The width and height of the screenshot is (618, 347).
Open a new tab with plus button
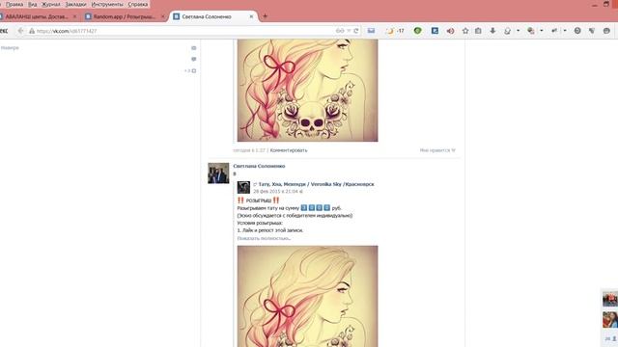click(x=265, y=16)
